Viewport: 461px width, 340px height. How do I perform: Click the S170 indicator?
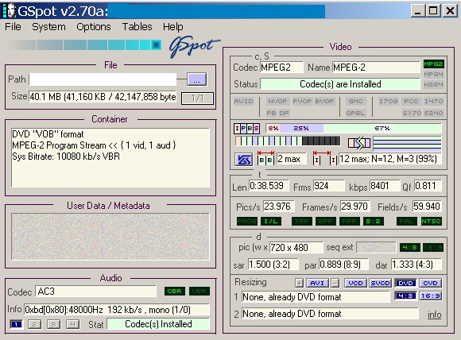coord(412,113)
